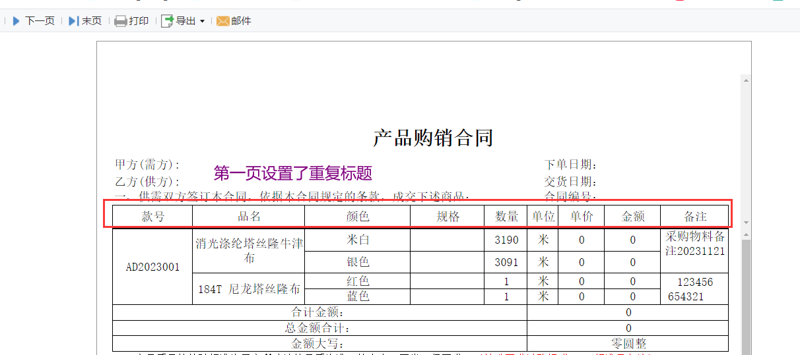Click the blue next page arrow icon
Screen dimensions: 800x355
[17, 21]
